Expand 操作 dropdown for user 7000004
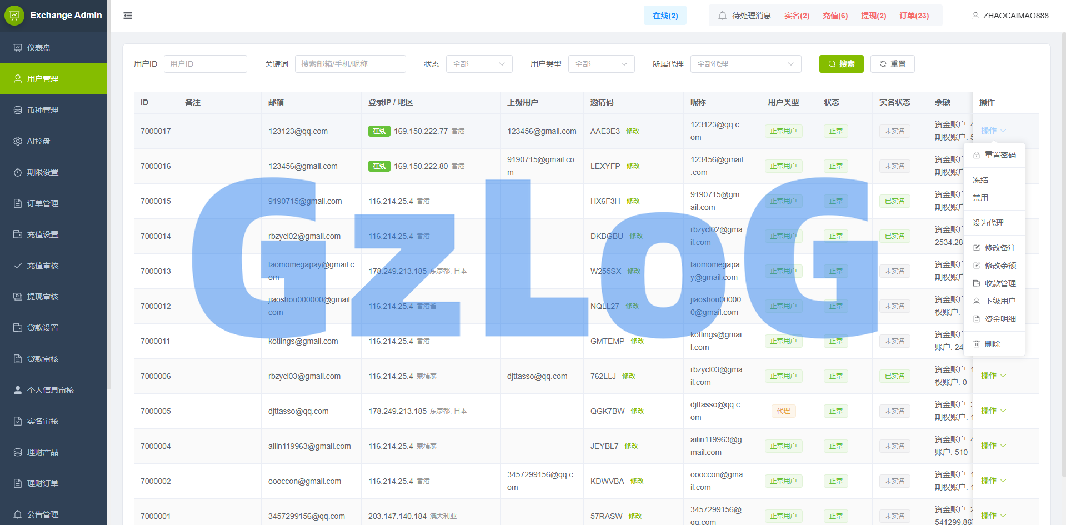 click(x=993, y=446)
